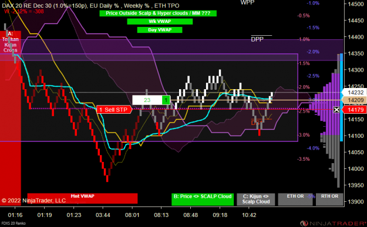Click B: Price <> SCALP Cloud status box
The image size is (367, 227).
pos(203,199)
